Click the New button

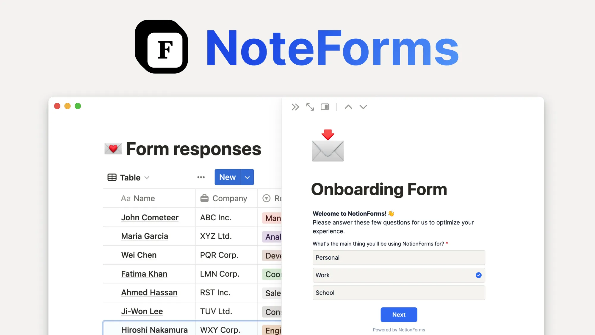[227, 177]
